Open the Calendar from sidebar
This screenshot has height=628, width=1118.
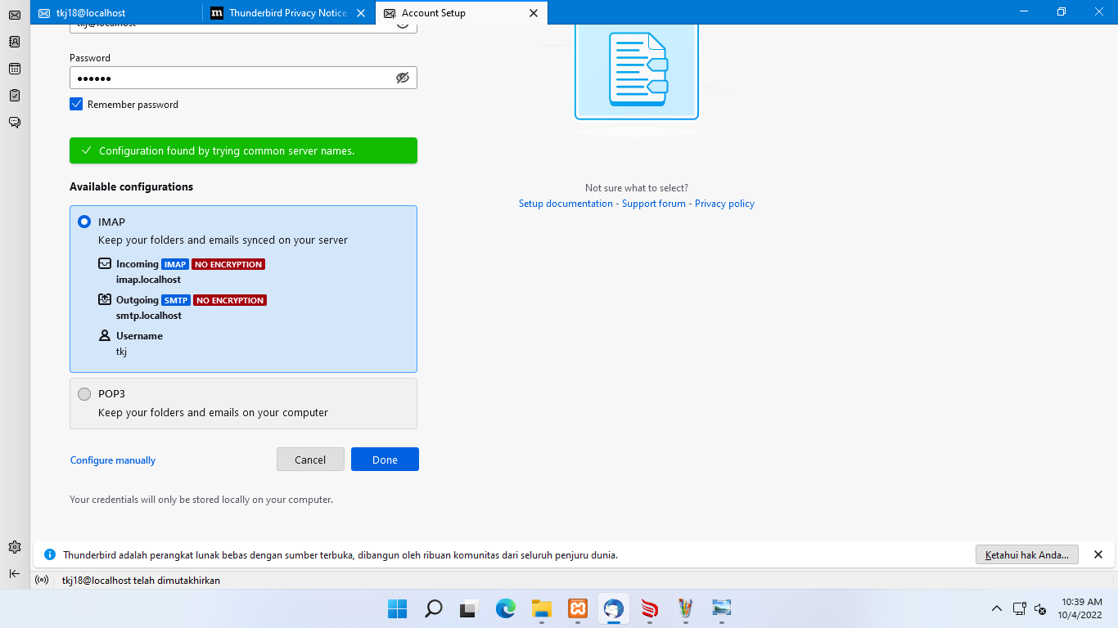point(15,69)
